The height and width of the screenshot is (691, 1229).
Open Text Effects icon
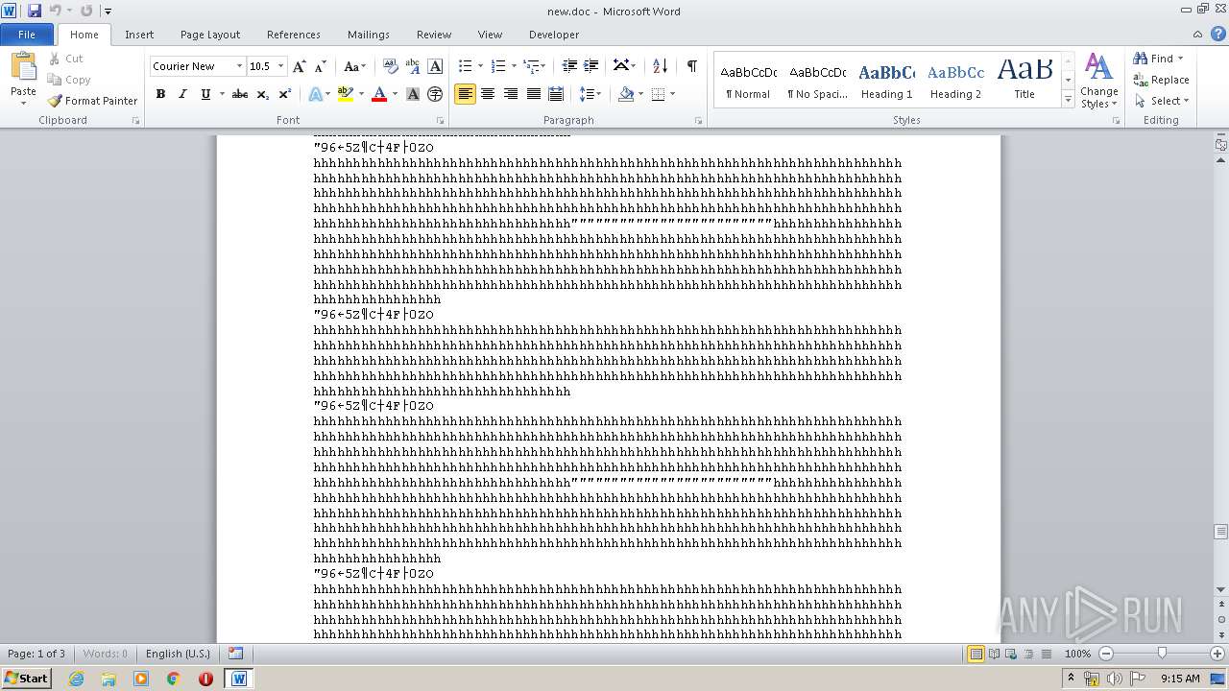(315, 94)
